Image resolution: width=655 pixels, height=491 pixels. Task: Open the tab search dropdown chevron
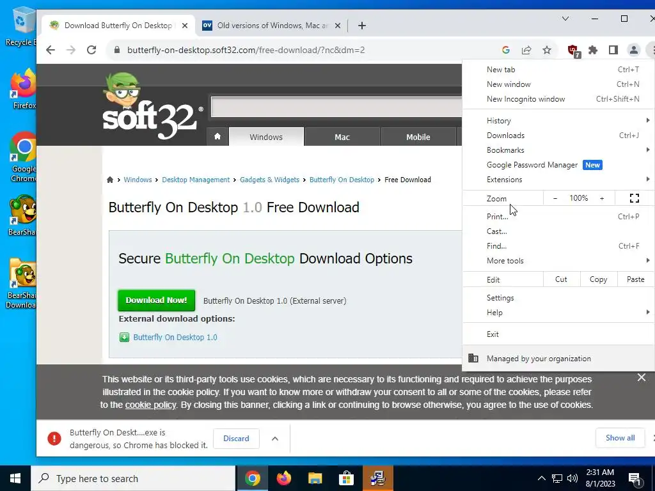565,19
